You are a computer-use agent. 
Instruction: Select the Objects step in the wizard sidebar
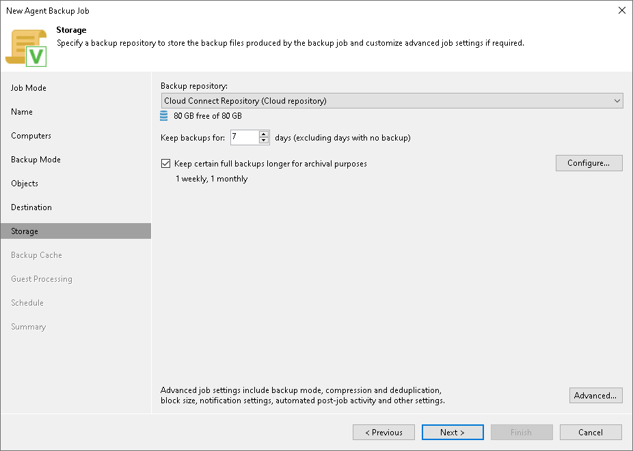[x=25, y=183]
